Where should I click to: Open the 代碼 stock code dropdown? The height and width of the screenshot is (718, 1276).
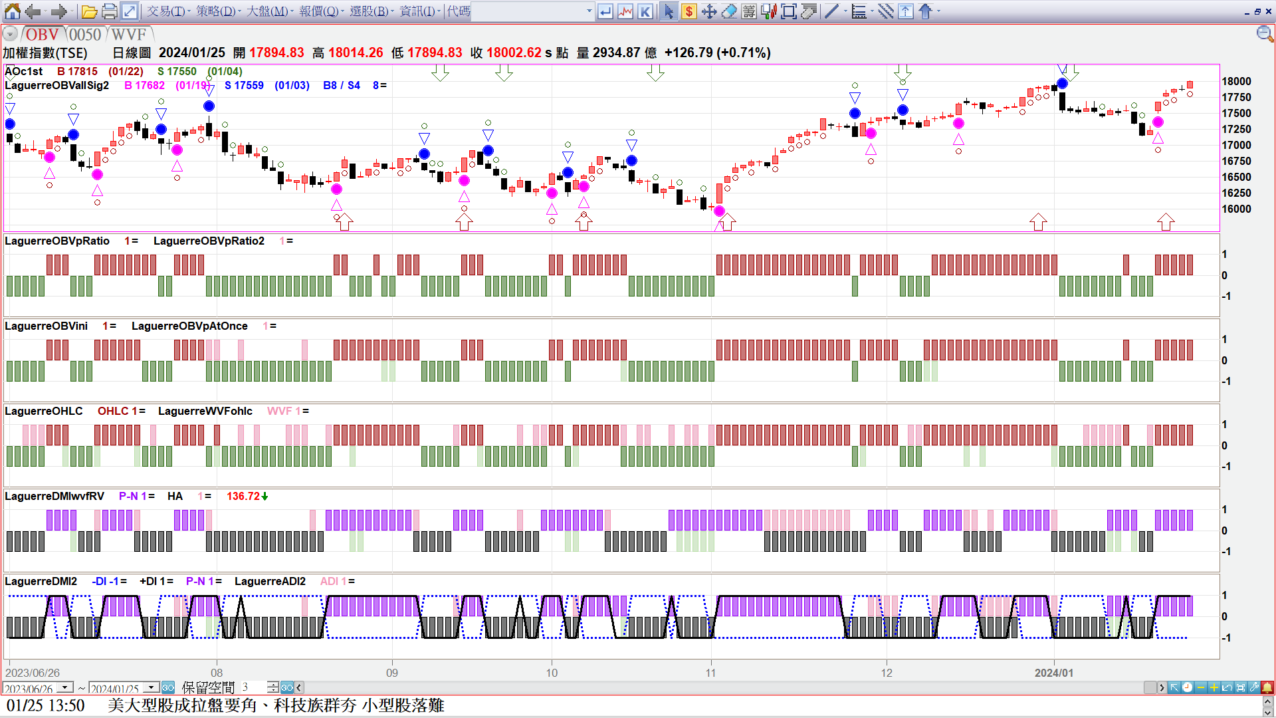(589, 11)
